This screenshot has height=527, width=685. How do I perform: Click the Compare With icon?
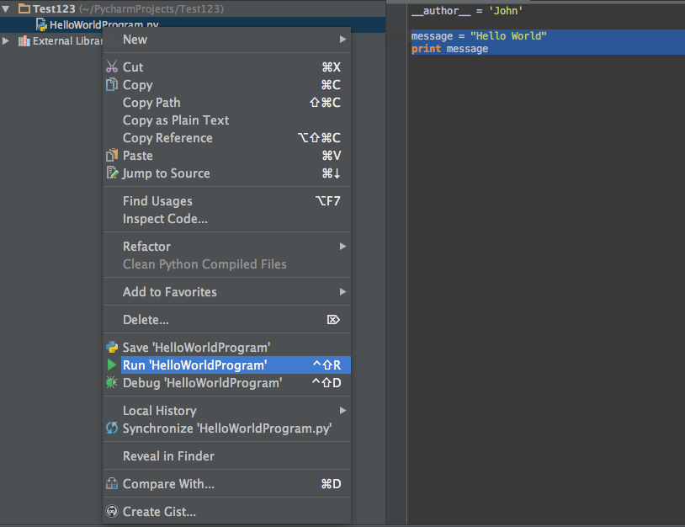[112, 484]
